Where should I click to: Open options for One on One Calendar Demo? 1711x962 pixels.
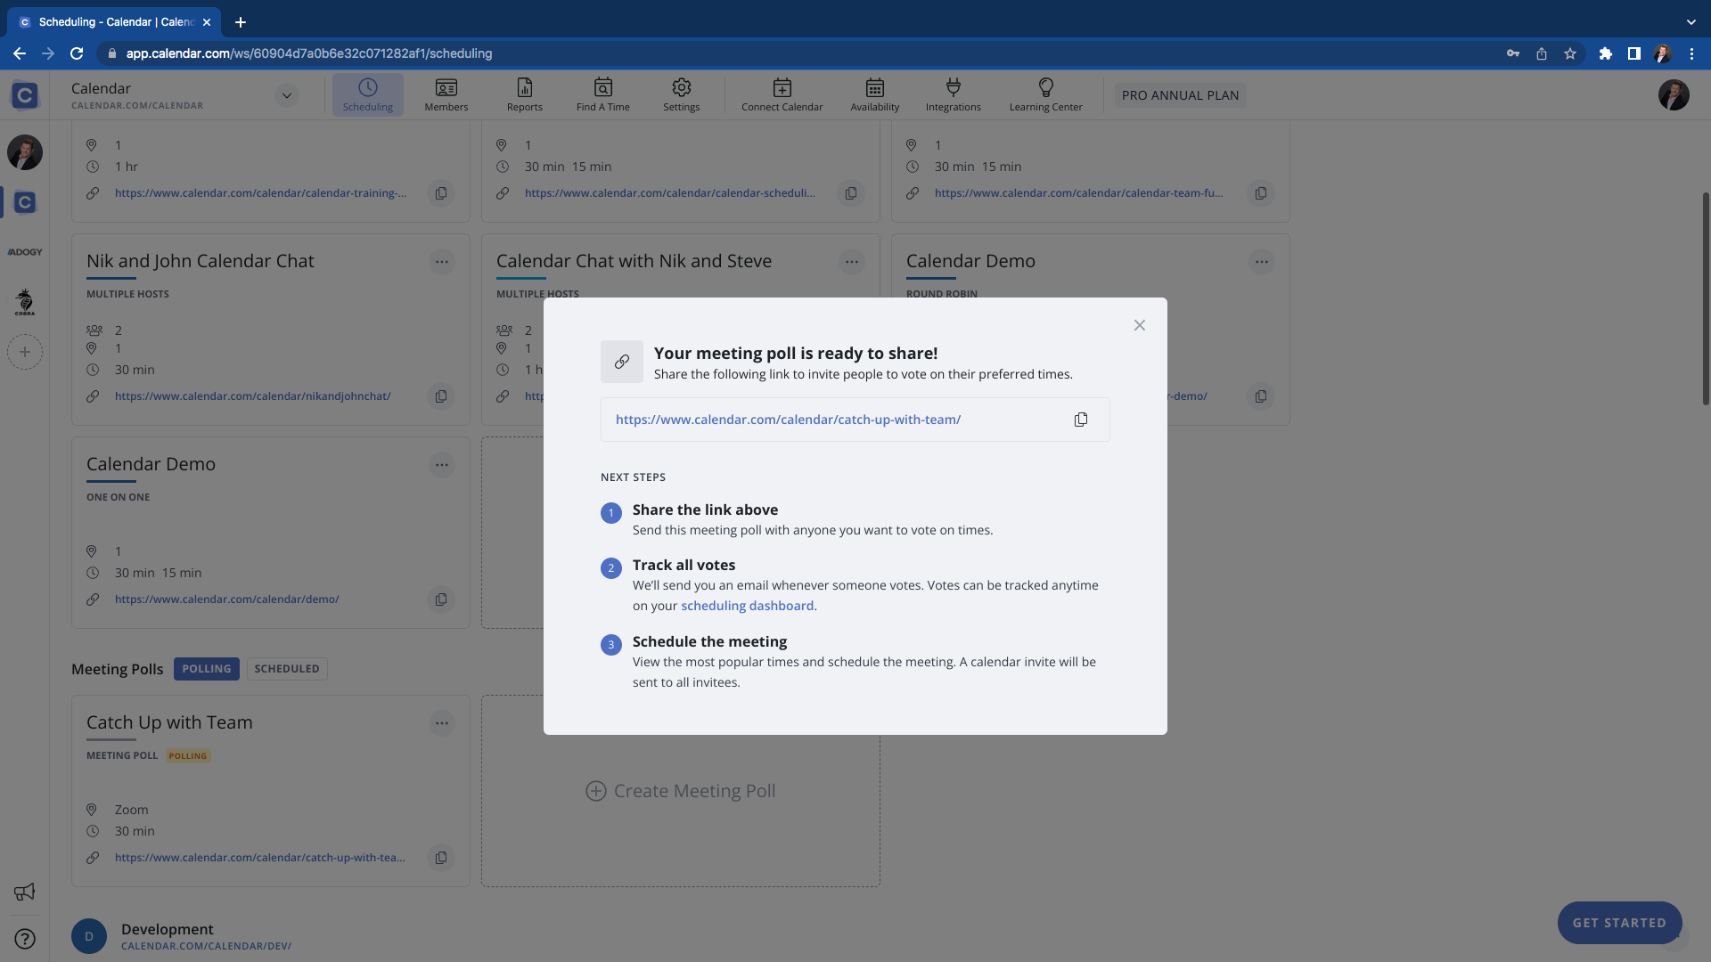click(442, 465)
